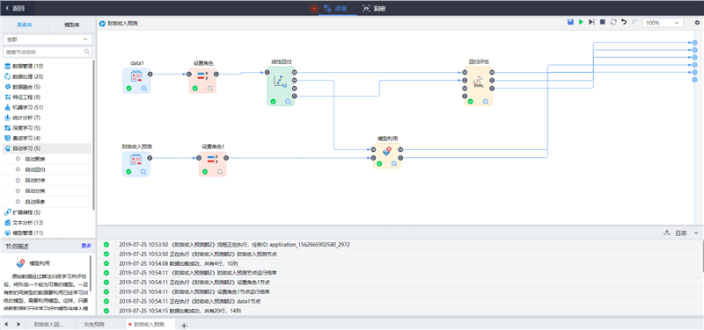Switch to the 灰色预测 bottom tab
The image size is (704, 330).
click(94, 324)
